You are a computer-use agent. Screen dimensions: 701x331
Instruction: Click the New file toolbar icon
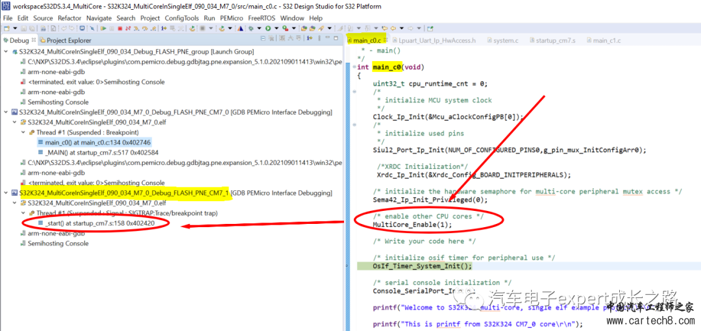(6, 28)
